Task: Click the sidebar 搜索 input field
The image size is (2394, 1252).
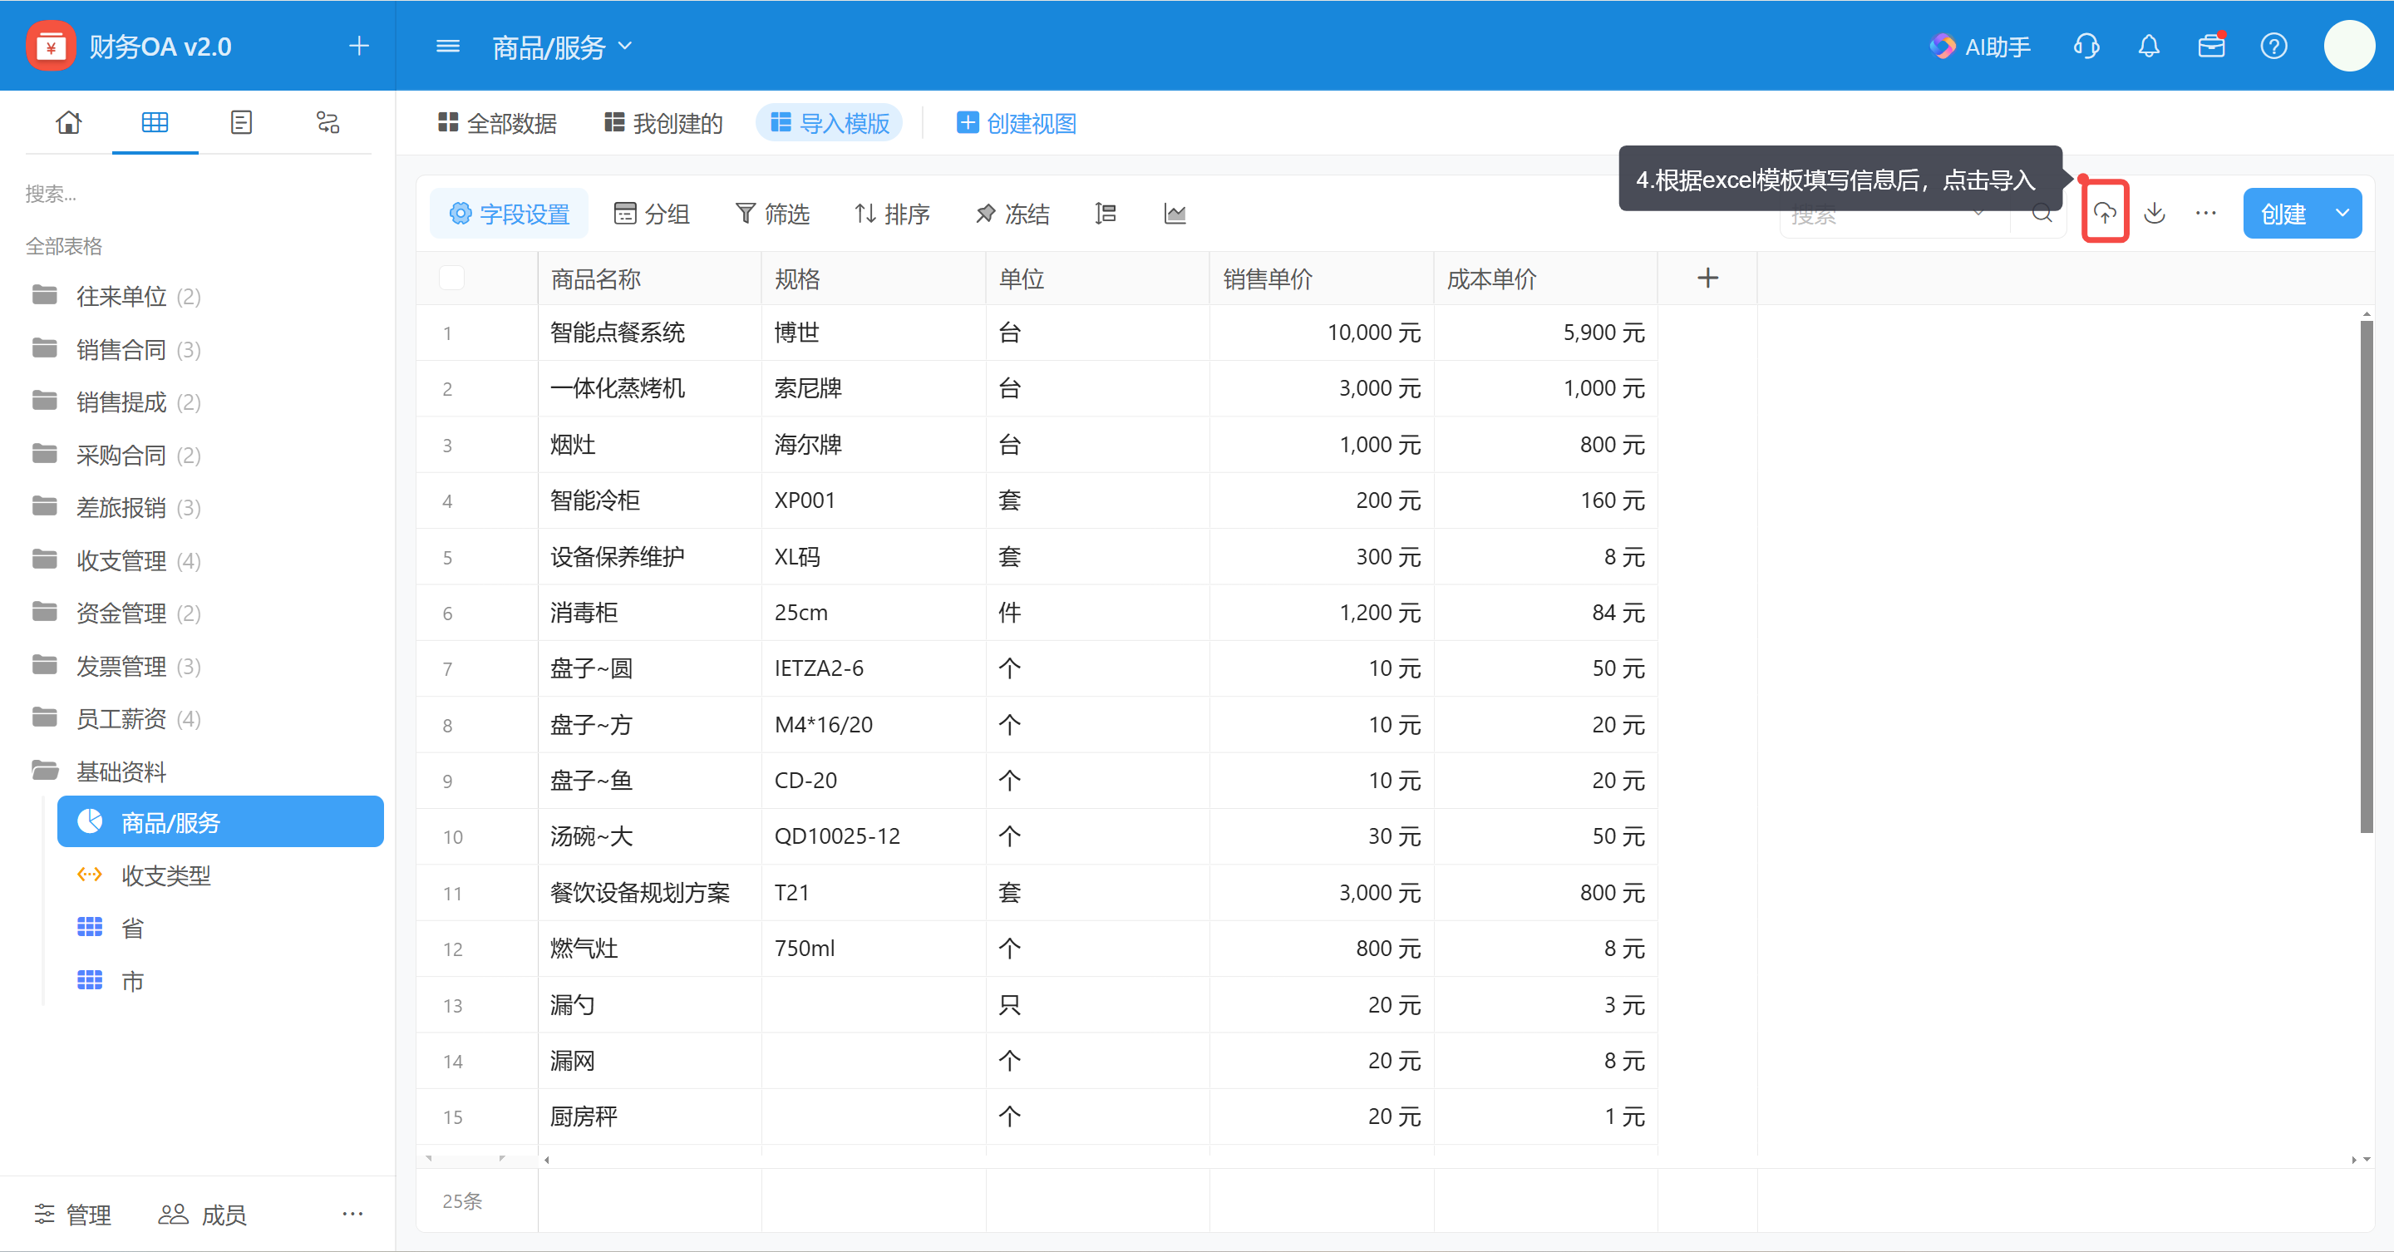Action: 197,194
